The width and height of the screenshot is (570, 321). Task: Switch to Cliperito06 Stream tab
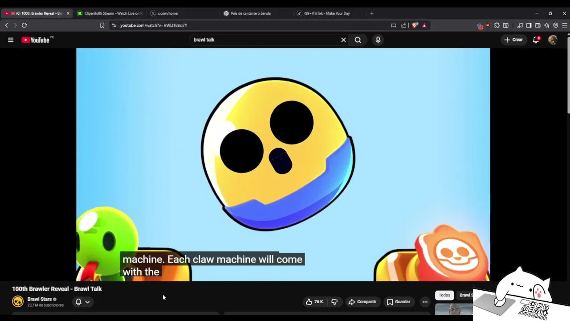(110, 13)
